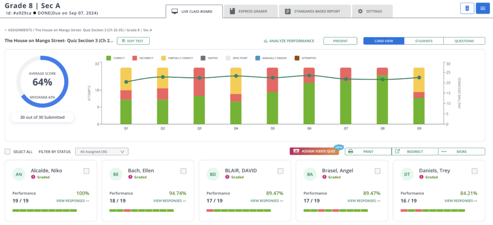Screen dimensions: 493x225
Task: Open the Express Grader tab
Action: click(250, 12)
